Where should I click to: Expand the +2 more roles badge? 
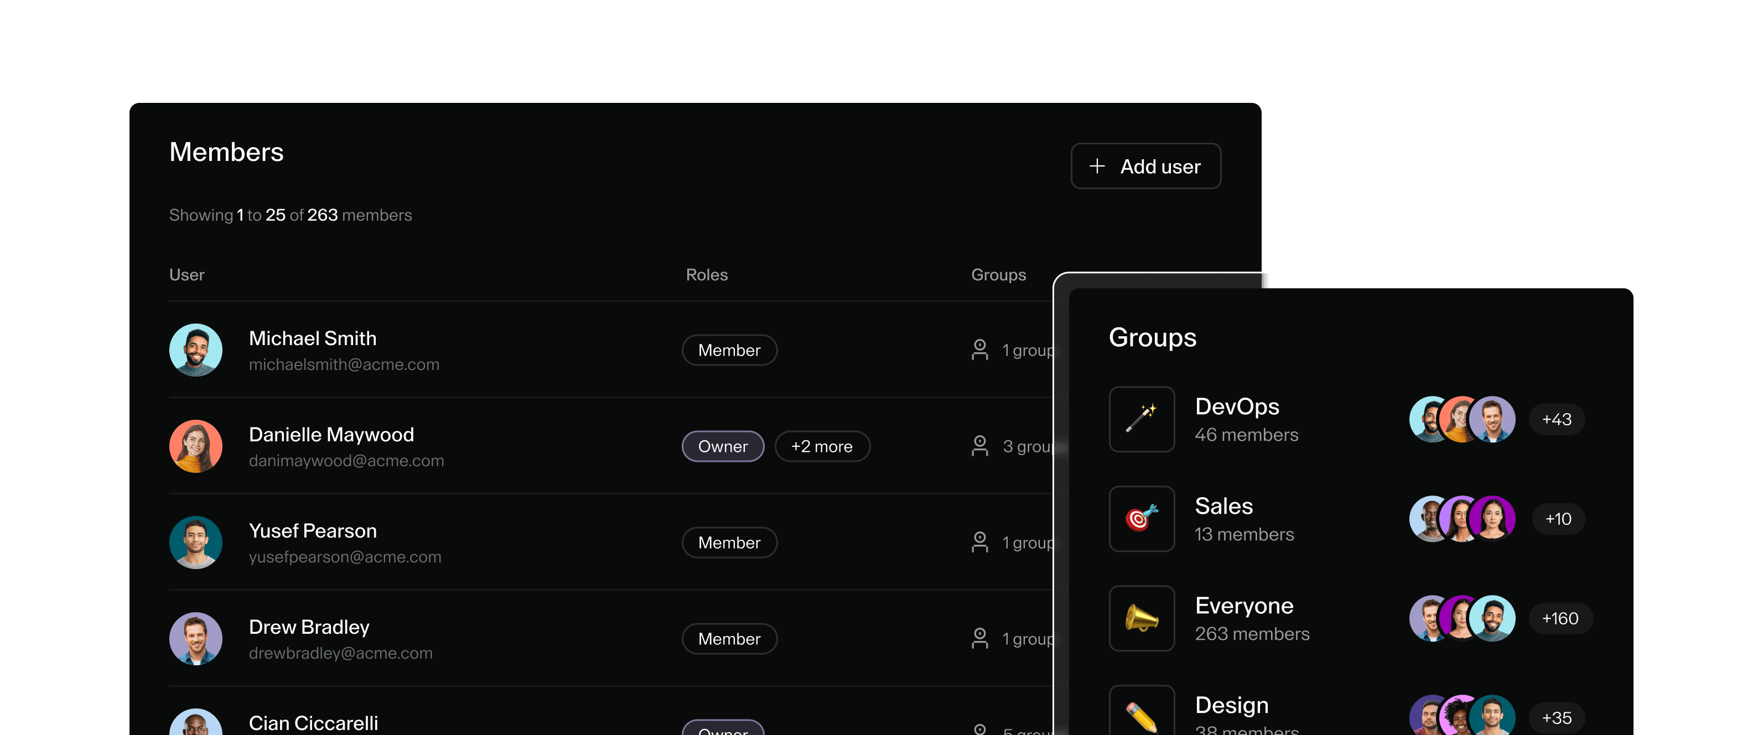(x=822, y=446)
